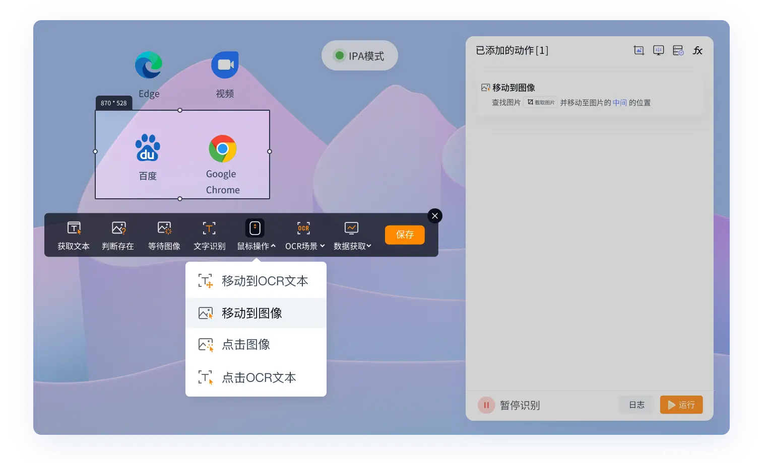The image size is (766, 463).
Task: Click the orange 运行 run button
Action: pyautogui.click(x=681, y=405)
